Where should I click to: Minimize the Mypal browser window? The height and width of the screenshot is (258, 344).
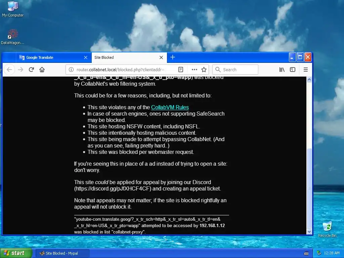292,57
